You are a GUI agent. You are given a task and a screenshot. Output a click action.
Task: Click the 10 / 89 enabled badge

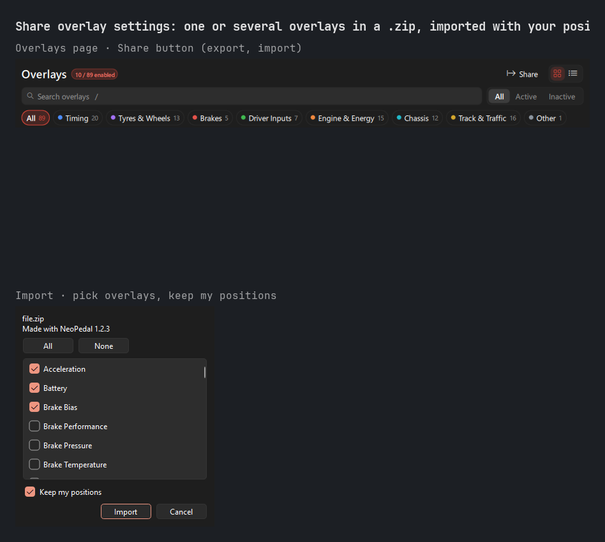(95, 75)
